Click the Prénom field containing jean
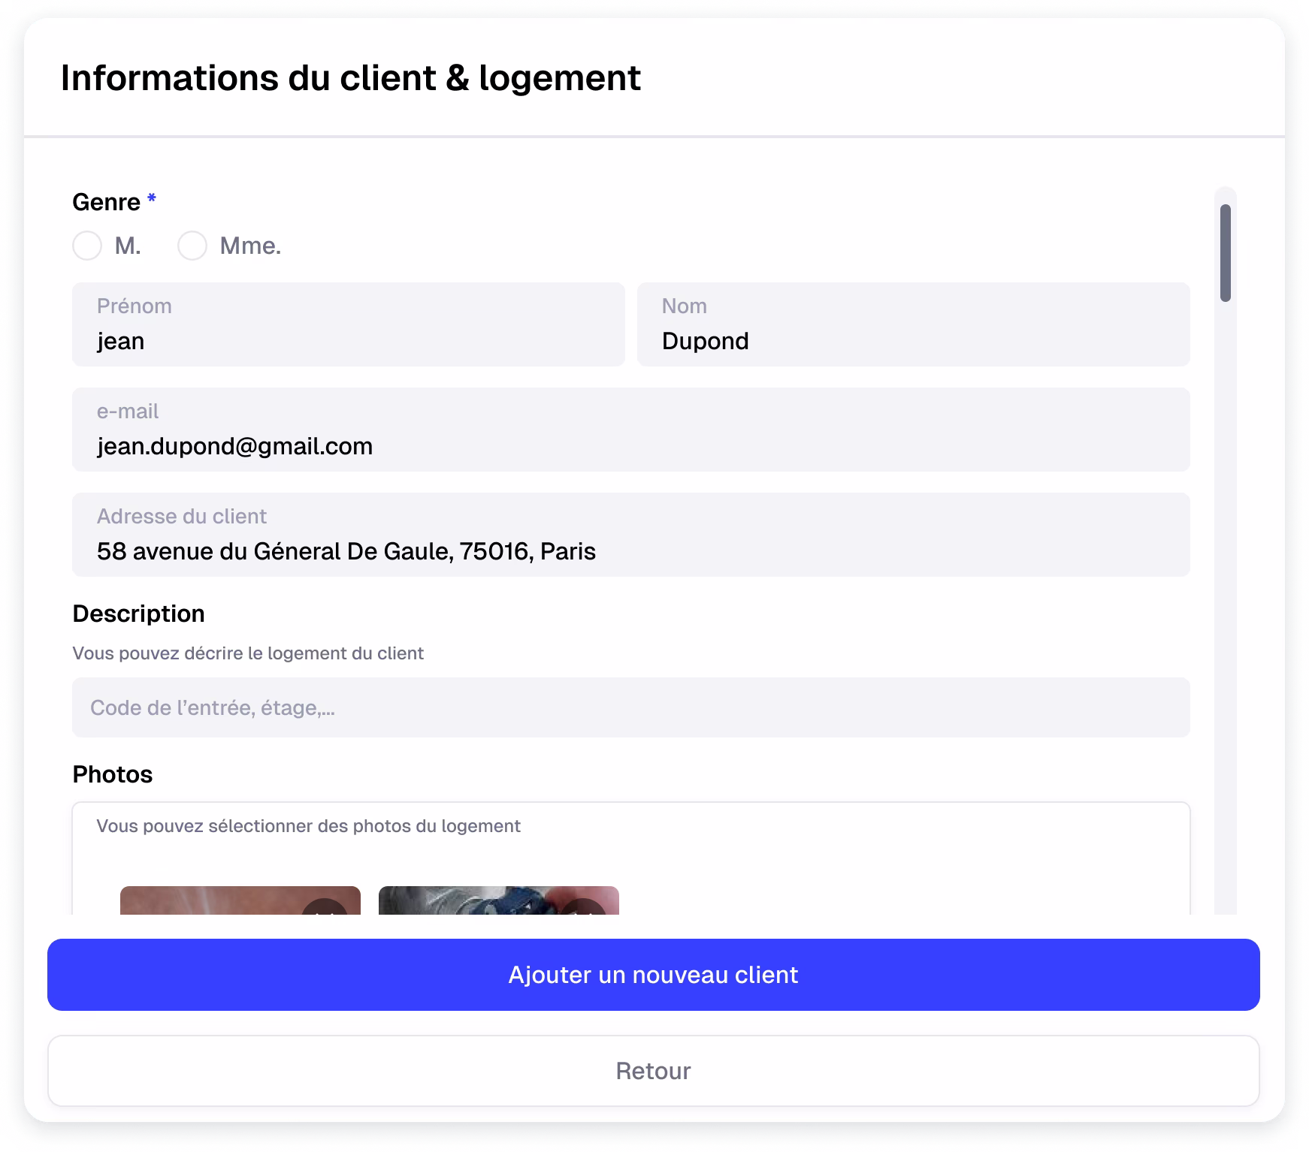Screen dimensions: 1309x1152 click(x=349, y=324)
